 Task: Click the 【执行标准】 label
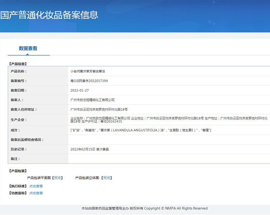pyautogui.click(x=18, y=186)
